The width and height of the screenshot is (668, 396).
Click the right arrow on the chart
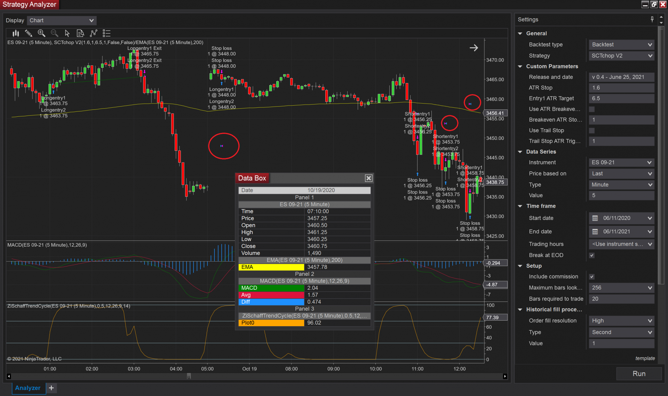coord(474,48)
